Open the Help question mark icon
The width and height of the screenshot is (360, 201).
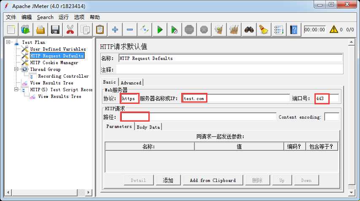click(294, 30)
